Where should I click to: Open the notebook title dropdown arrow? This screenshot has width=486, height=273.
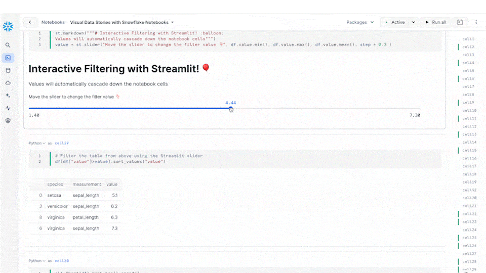[x=173, y=23]
